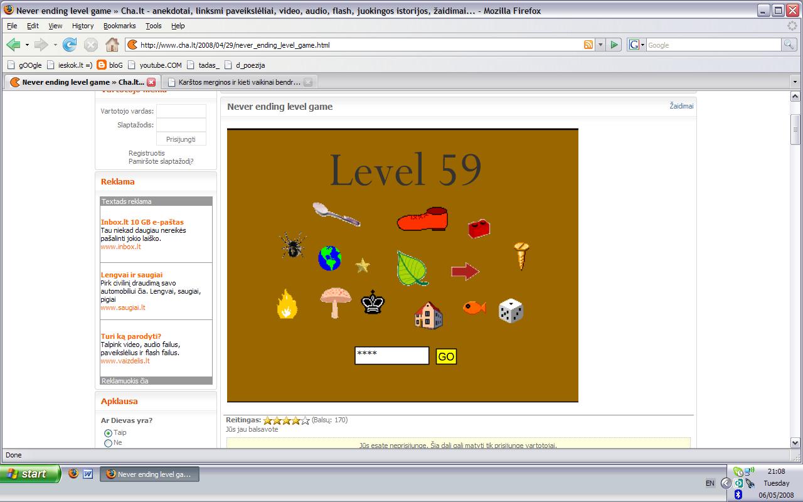Click the search magnifier icon
This screenshot has width=803, height=502.
pos(789,45)
